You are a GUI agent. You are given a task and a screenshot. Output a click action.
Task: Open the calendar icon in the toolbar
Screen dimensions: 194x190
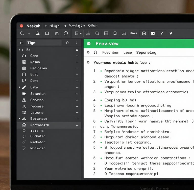pyautogui.click(x=57, y=33)
